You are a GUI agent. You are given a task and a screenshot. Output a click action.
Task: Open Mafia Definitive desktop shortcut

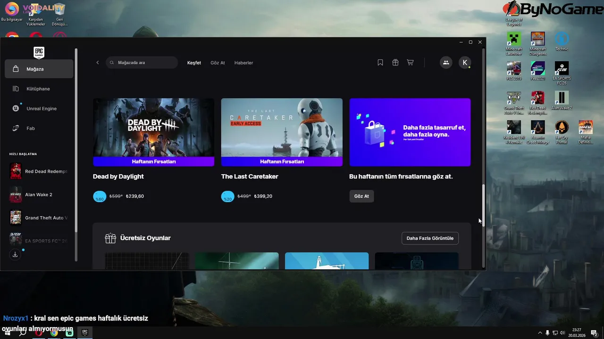tap(586, 132)
